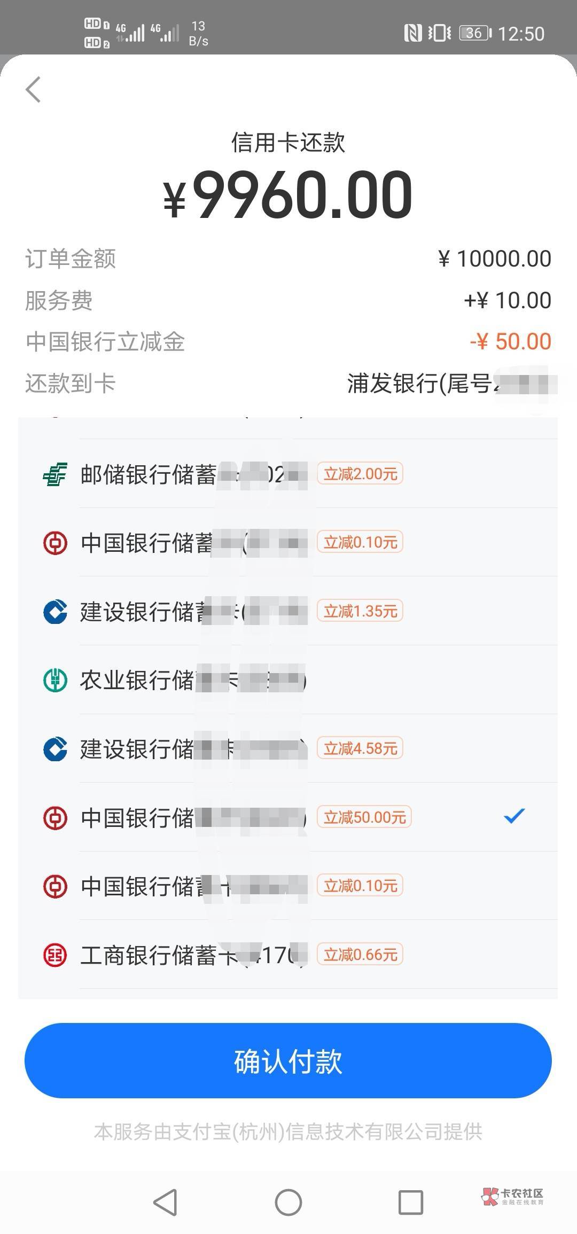Tap the Postal Savings Bank logo icon
This screenshot has width=577, height=1234.
click(55, 474)
